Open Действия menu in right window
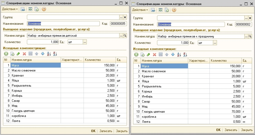 click(140, 10)
